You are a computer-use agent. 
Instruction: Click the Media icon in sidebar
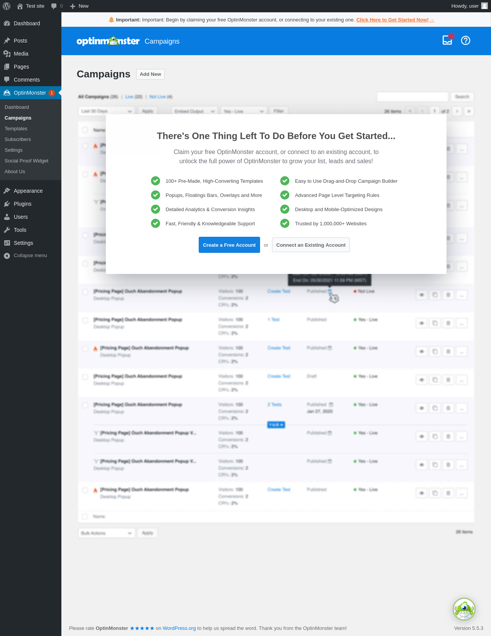pyautogui.click(x=7, y=54)
